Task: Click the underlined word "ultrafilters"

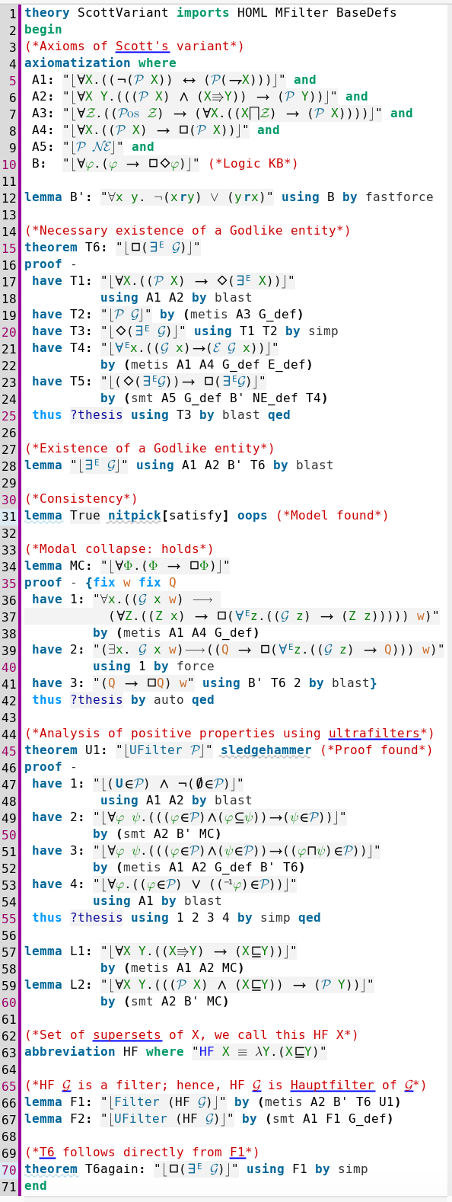Action: [374, 734]
